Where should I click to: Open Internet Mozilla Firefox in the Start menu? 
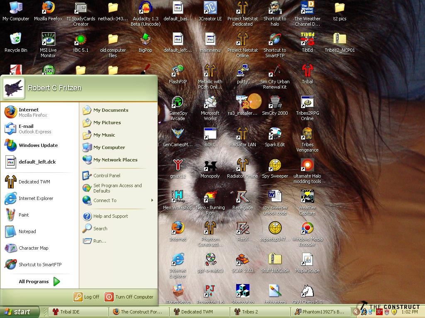click(x=39, y=112)
